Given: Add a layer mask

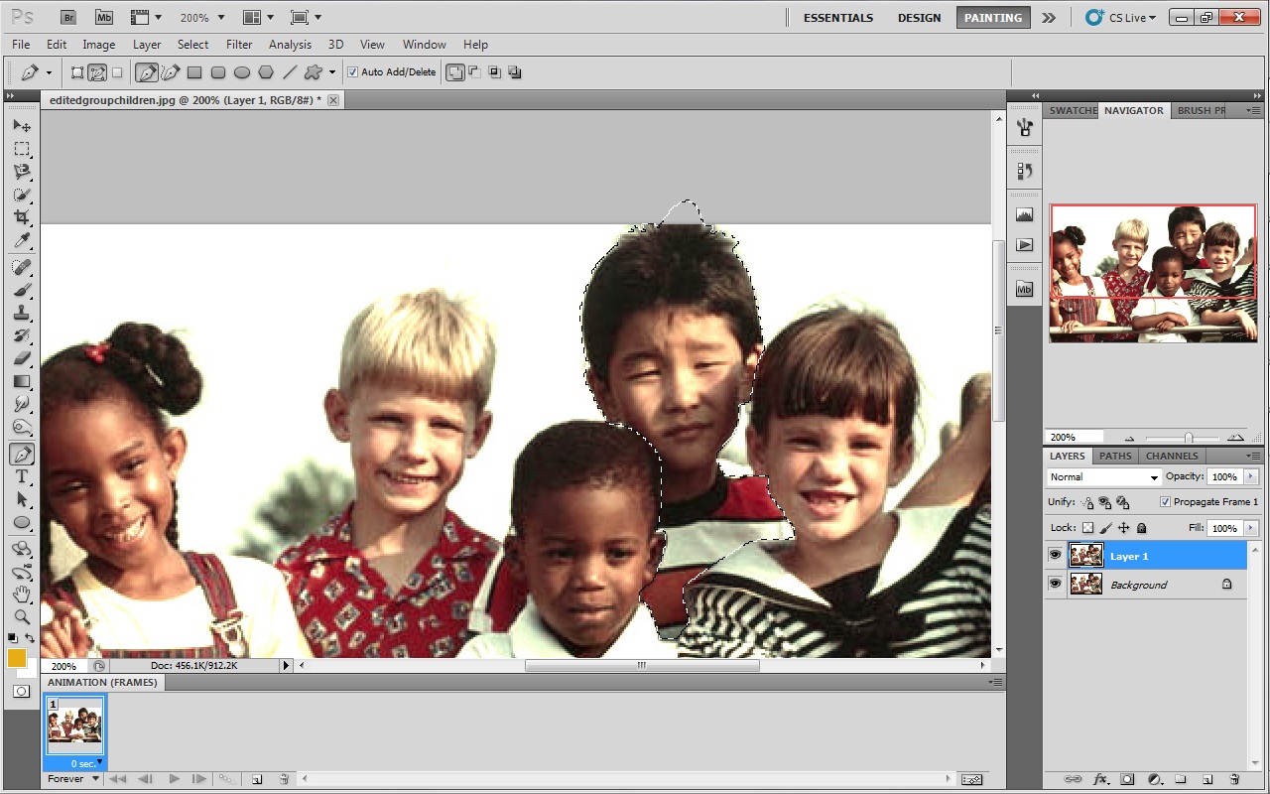Looking at the screenshot, I should click(1127, 780).
